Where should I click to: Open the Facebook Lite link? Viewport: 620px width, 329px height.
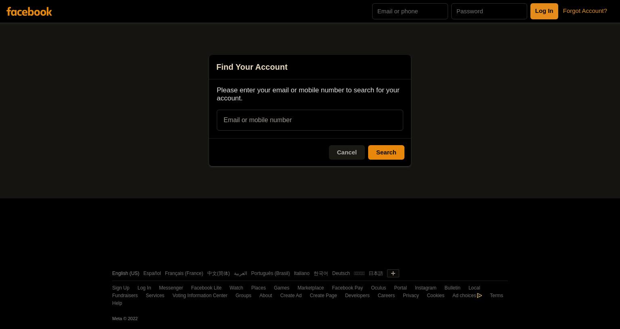click(x=206, y=288)
